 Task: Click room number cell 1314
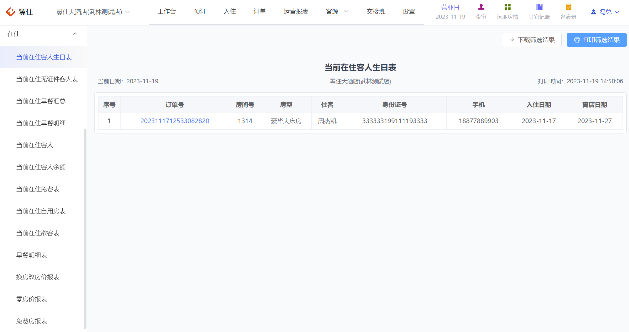[x=245, y=121]
